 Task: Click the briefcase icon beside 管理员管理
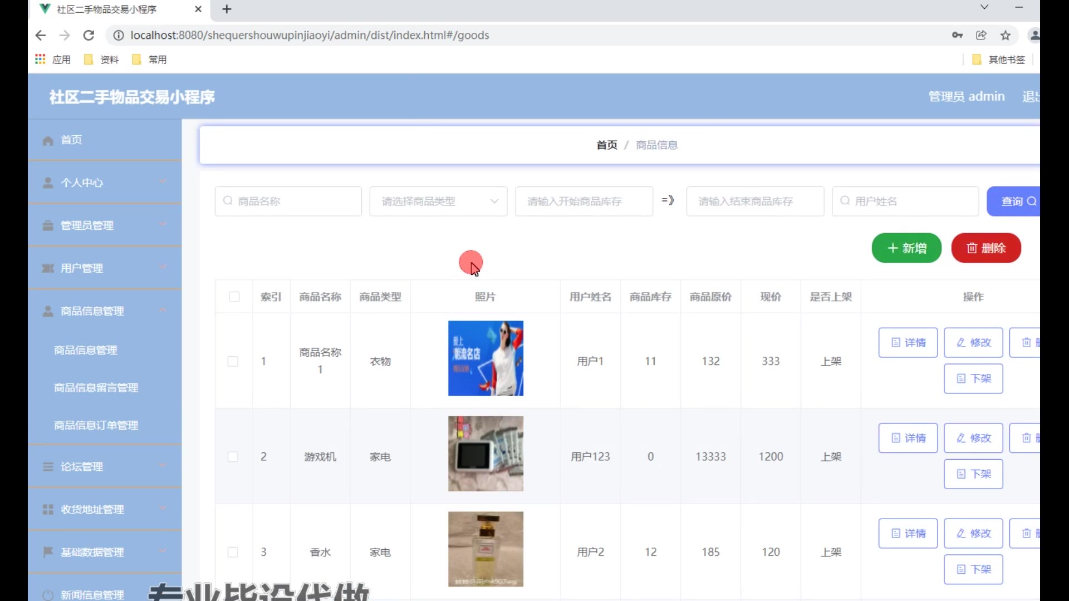click(x=48, y=225)
